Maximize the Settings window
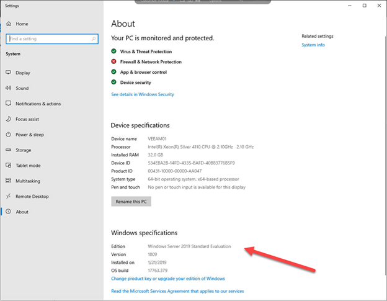This screenshot has width=387, height=301. click(364, 6)
